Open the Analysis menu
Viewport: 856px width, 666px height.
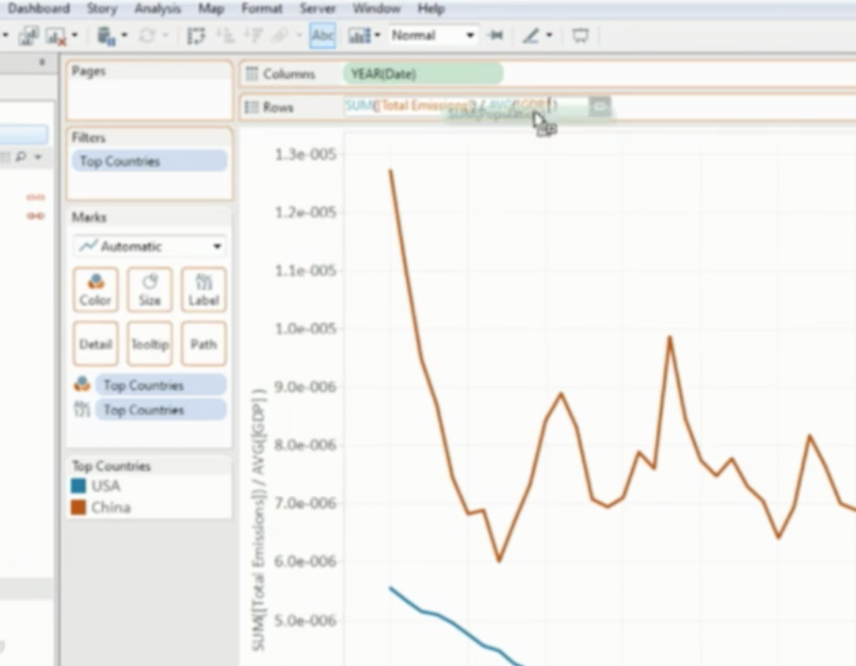[157, 9]
